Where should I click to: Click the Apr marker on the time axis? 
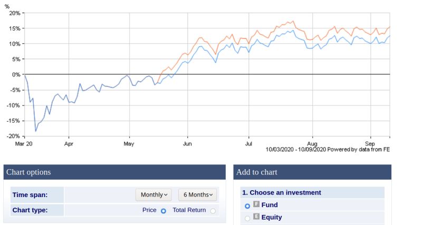pyautogui.click(x=69, y=143)
